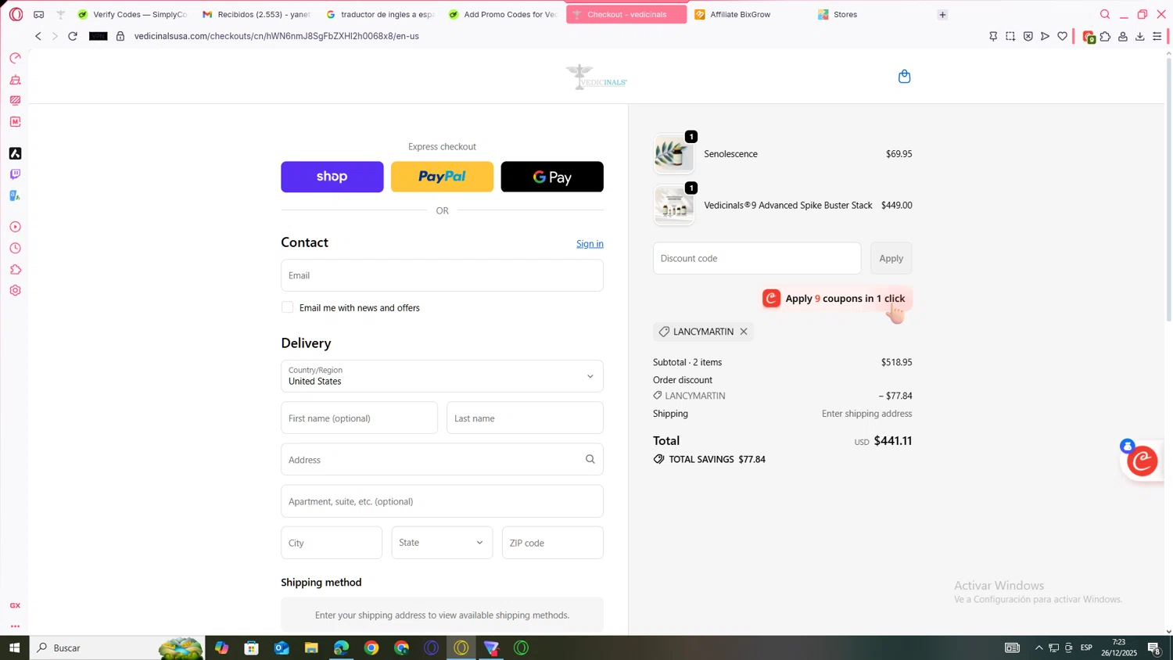Switch to Add Promo Codes tab
This screenshot has width=1173, height=660.
[504, 14]
